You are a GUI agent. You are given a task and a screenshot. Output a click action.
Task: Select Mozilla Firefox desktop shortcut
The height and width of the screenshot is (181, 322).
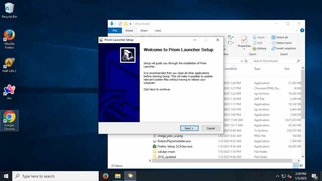9,39
